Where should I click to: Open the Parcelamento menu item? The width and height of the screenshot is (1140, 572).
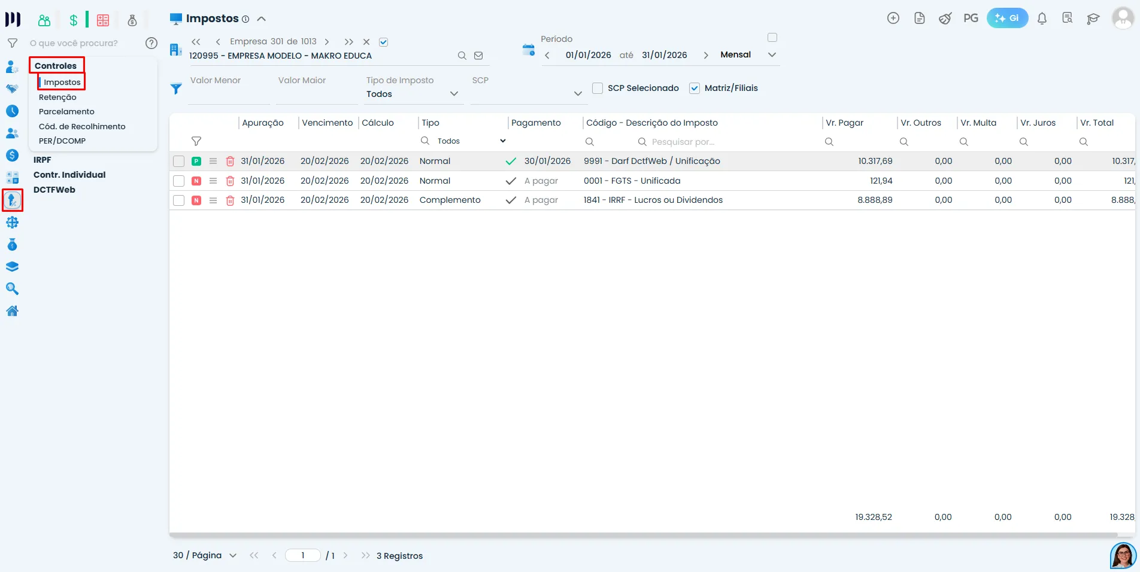pyautogui.click(x=66, y=112)
